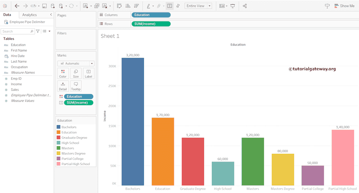Click the Education pill on Columns shelf

(151, 15)
